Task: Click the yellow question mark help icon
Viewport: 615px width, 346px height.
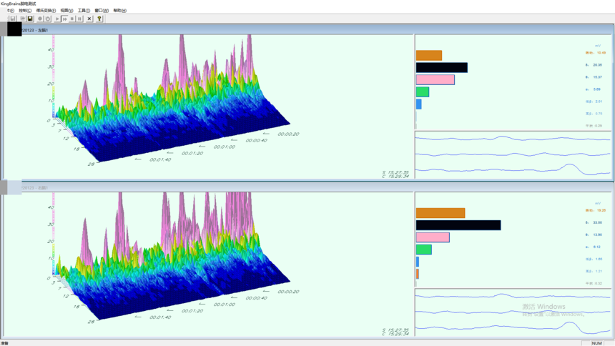Action: coord(99,19)
